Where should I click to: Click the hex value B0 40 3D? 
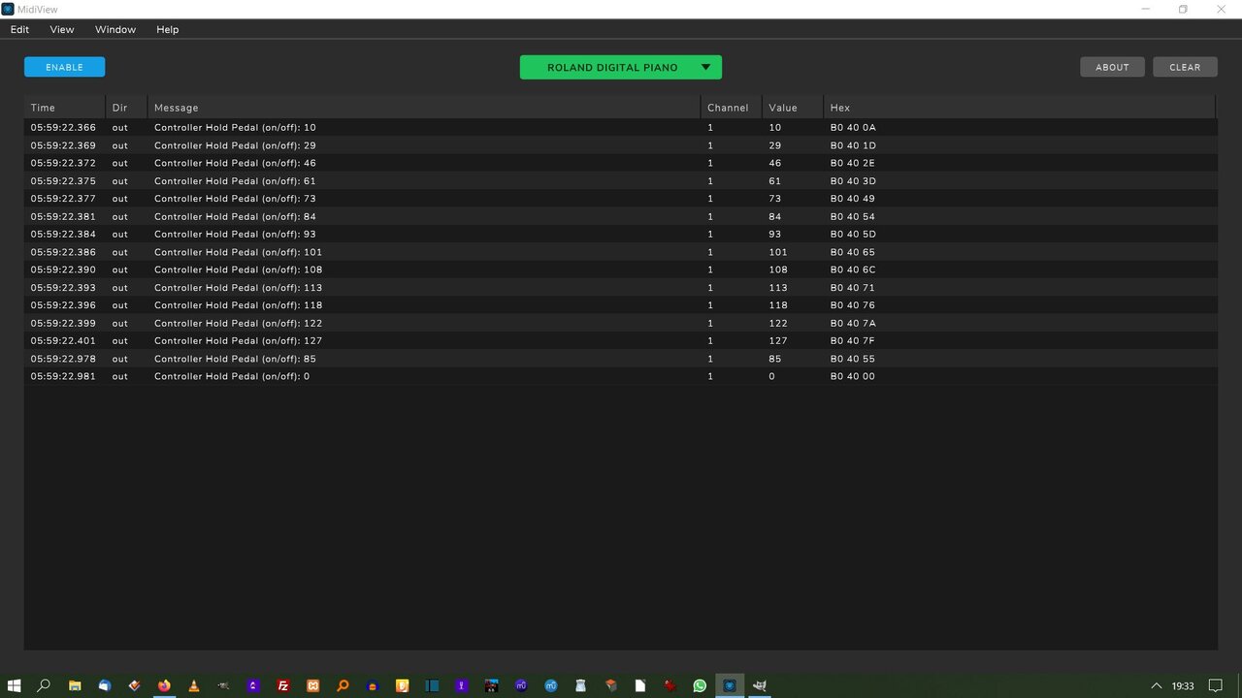[853, 180]
